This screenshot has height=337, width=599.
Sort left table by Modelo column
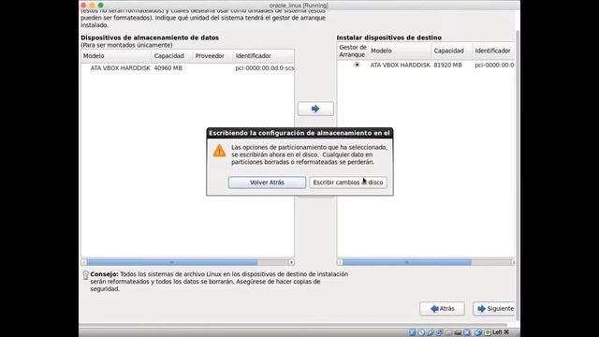point(116,56)
